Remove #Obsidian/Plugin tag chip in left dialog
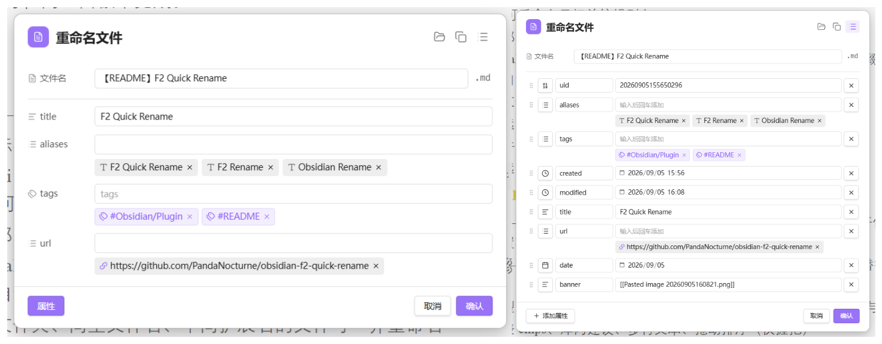The height and width of the screenshot is (344, 882). [190, 217]
